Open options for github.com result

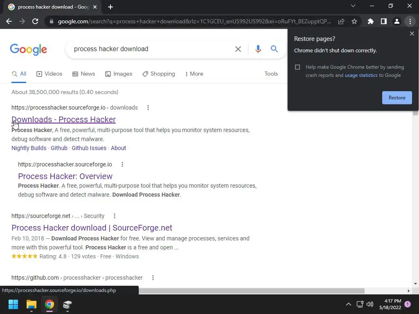(153, 278)
